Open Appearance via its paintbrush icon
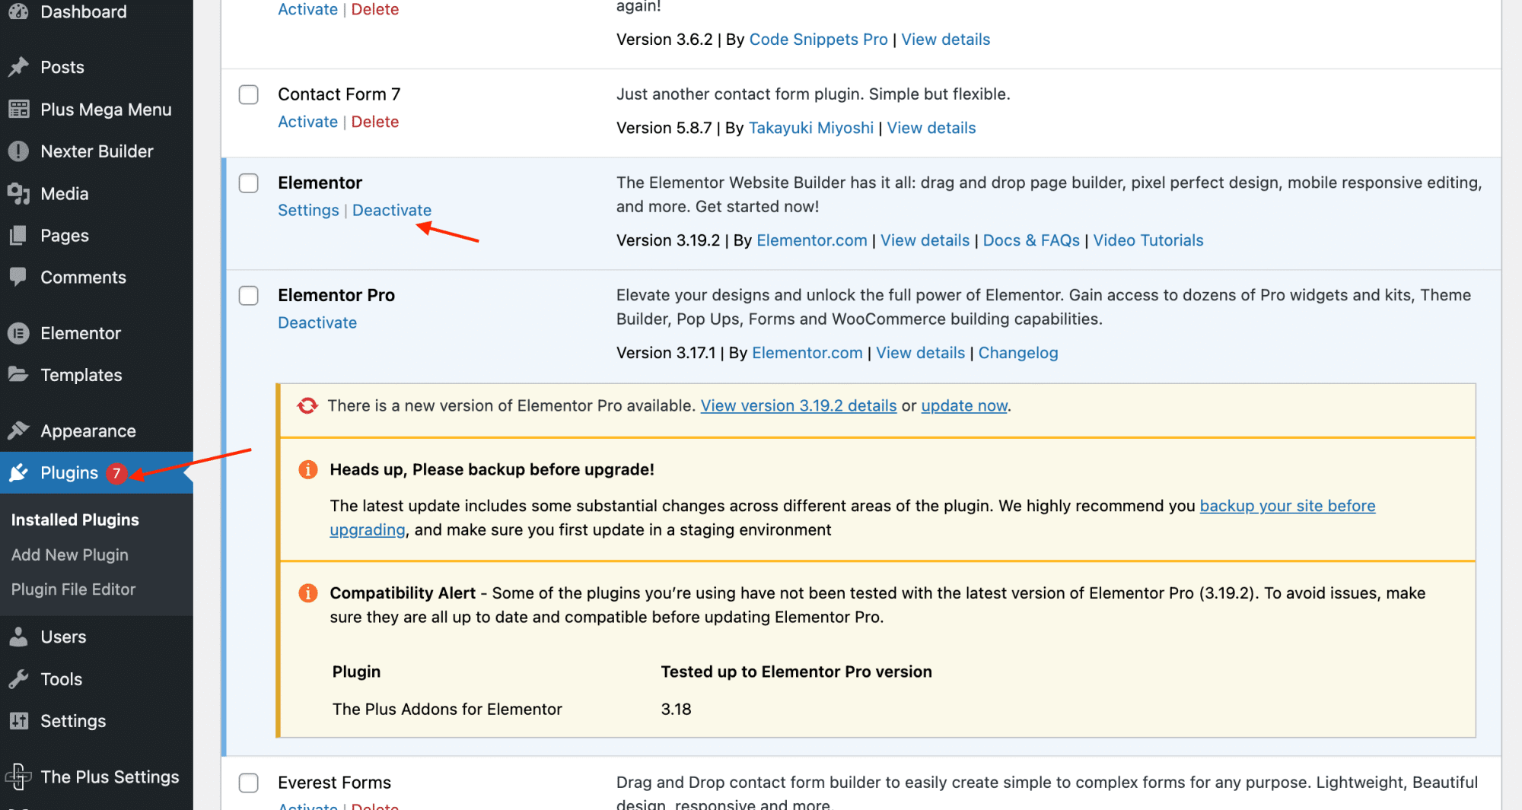 click(19, 430)
